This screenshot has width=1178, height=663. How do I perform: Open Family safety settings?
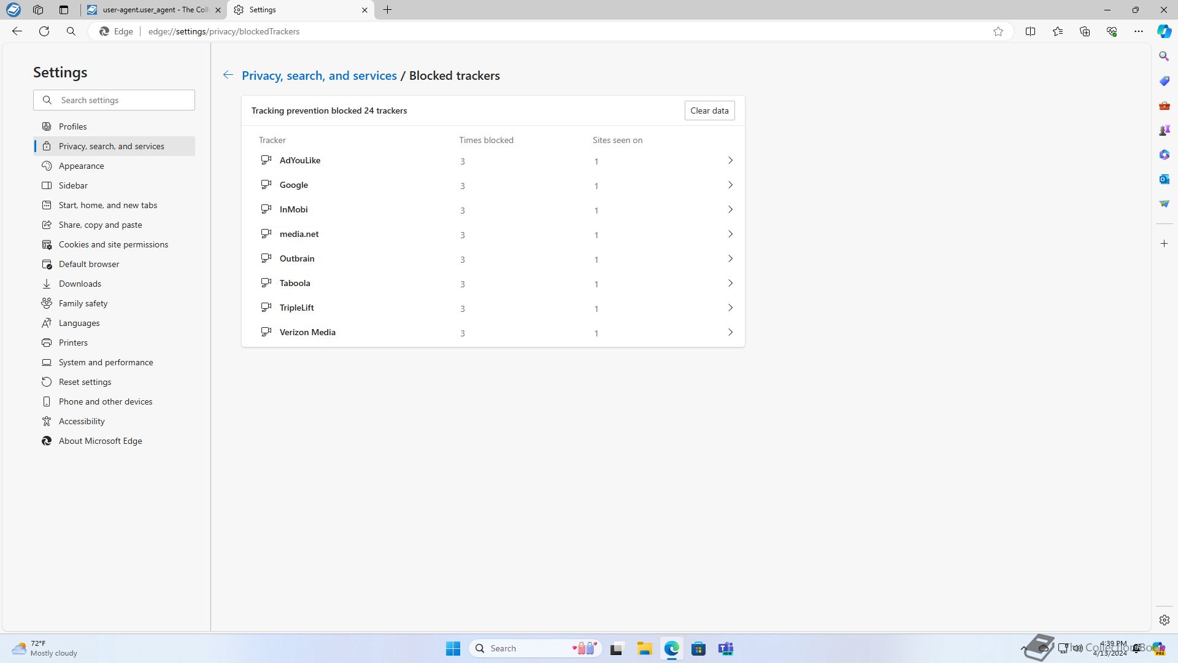pyautogui.click(x=114, y=303)
